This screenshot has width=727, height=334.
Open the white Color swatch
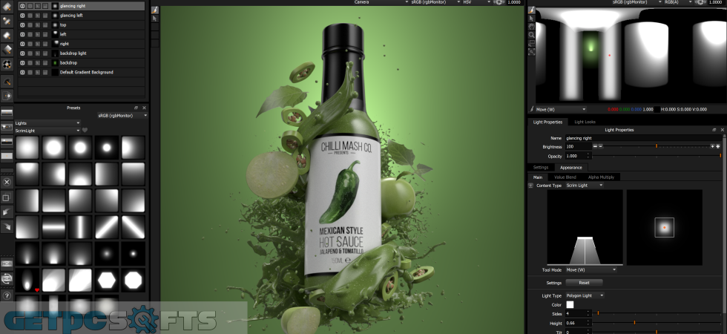(x=570, y=305)
